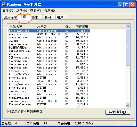
Task: Select the 进程 tab
Action: (x=24, y=17)
